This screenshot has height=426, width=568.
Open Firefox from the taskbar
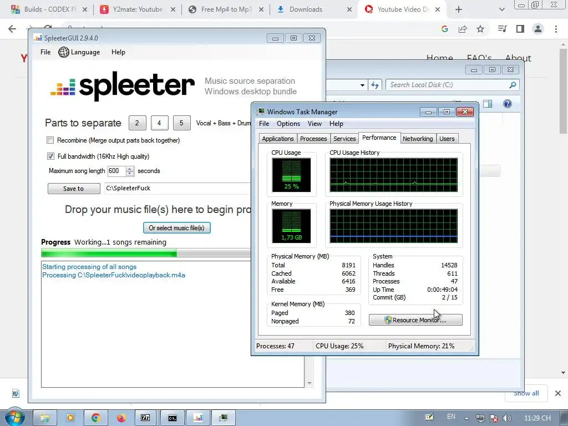tap(121, 418)
